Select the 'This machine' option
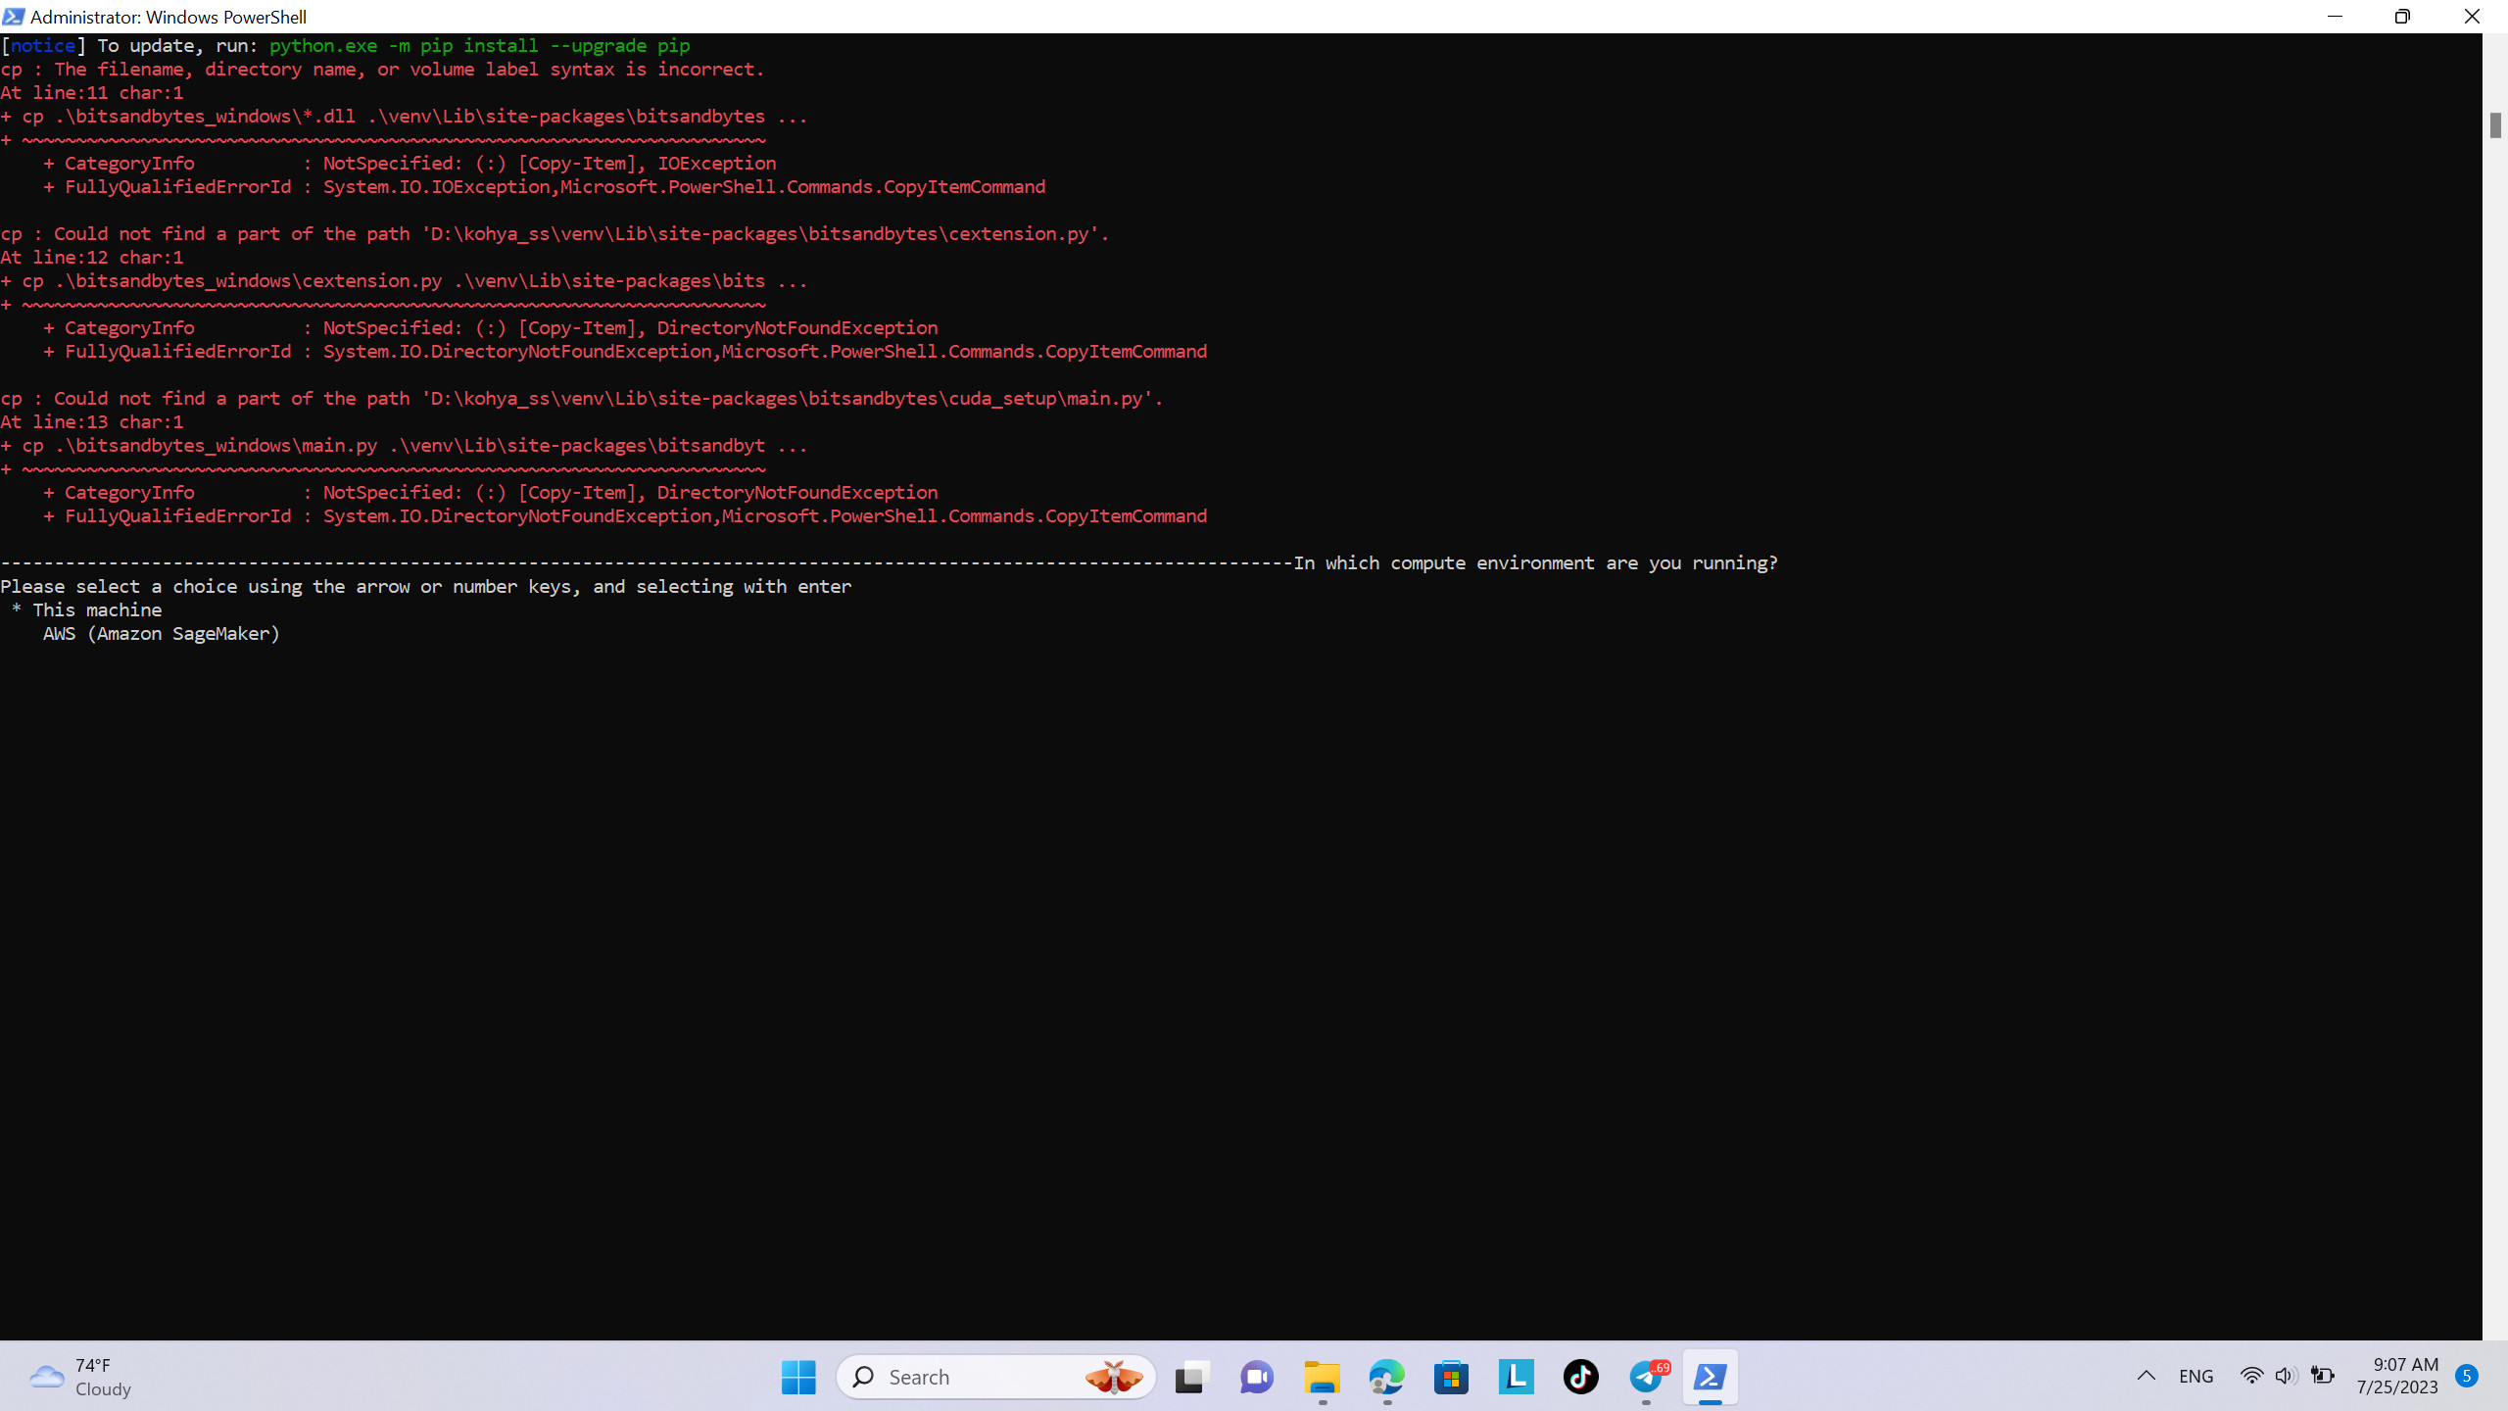This screenshot has width=2508, height=1411. click(x=97, y=610)
